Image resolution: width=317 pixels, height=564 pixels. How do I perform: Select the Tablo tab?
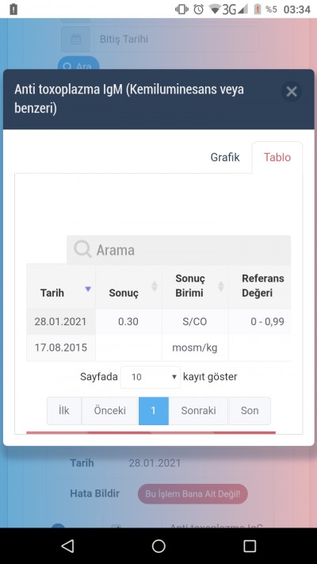pyautogui.click(x=277, y=158)
